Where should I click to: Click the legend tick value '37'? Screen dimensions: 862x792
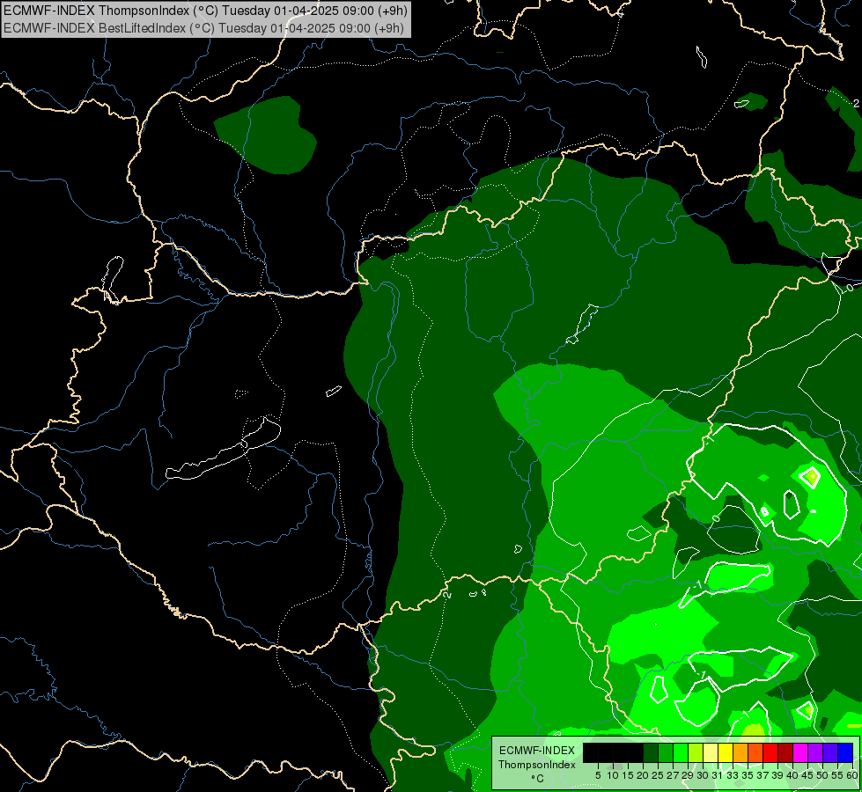(x=763, y=775)
